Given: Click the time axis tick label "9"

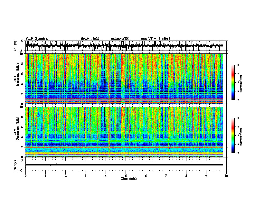Looking at the screenshot, I should point(206,176).
